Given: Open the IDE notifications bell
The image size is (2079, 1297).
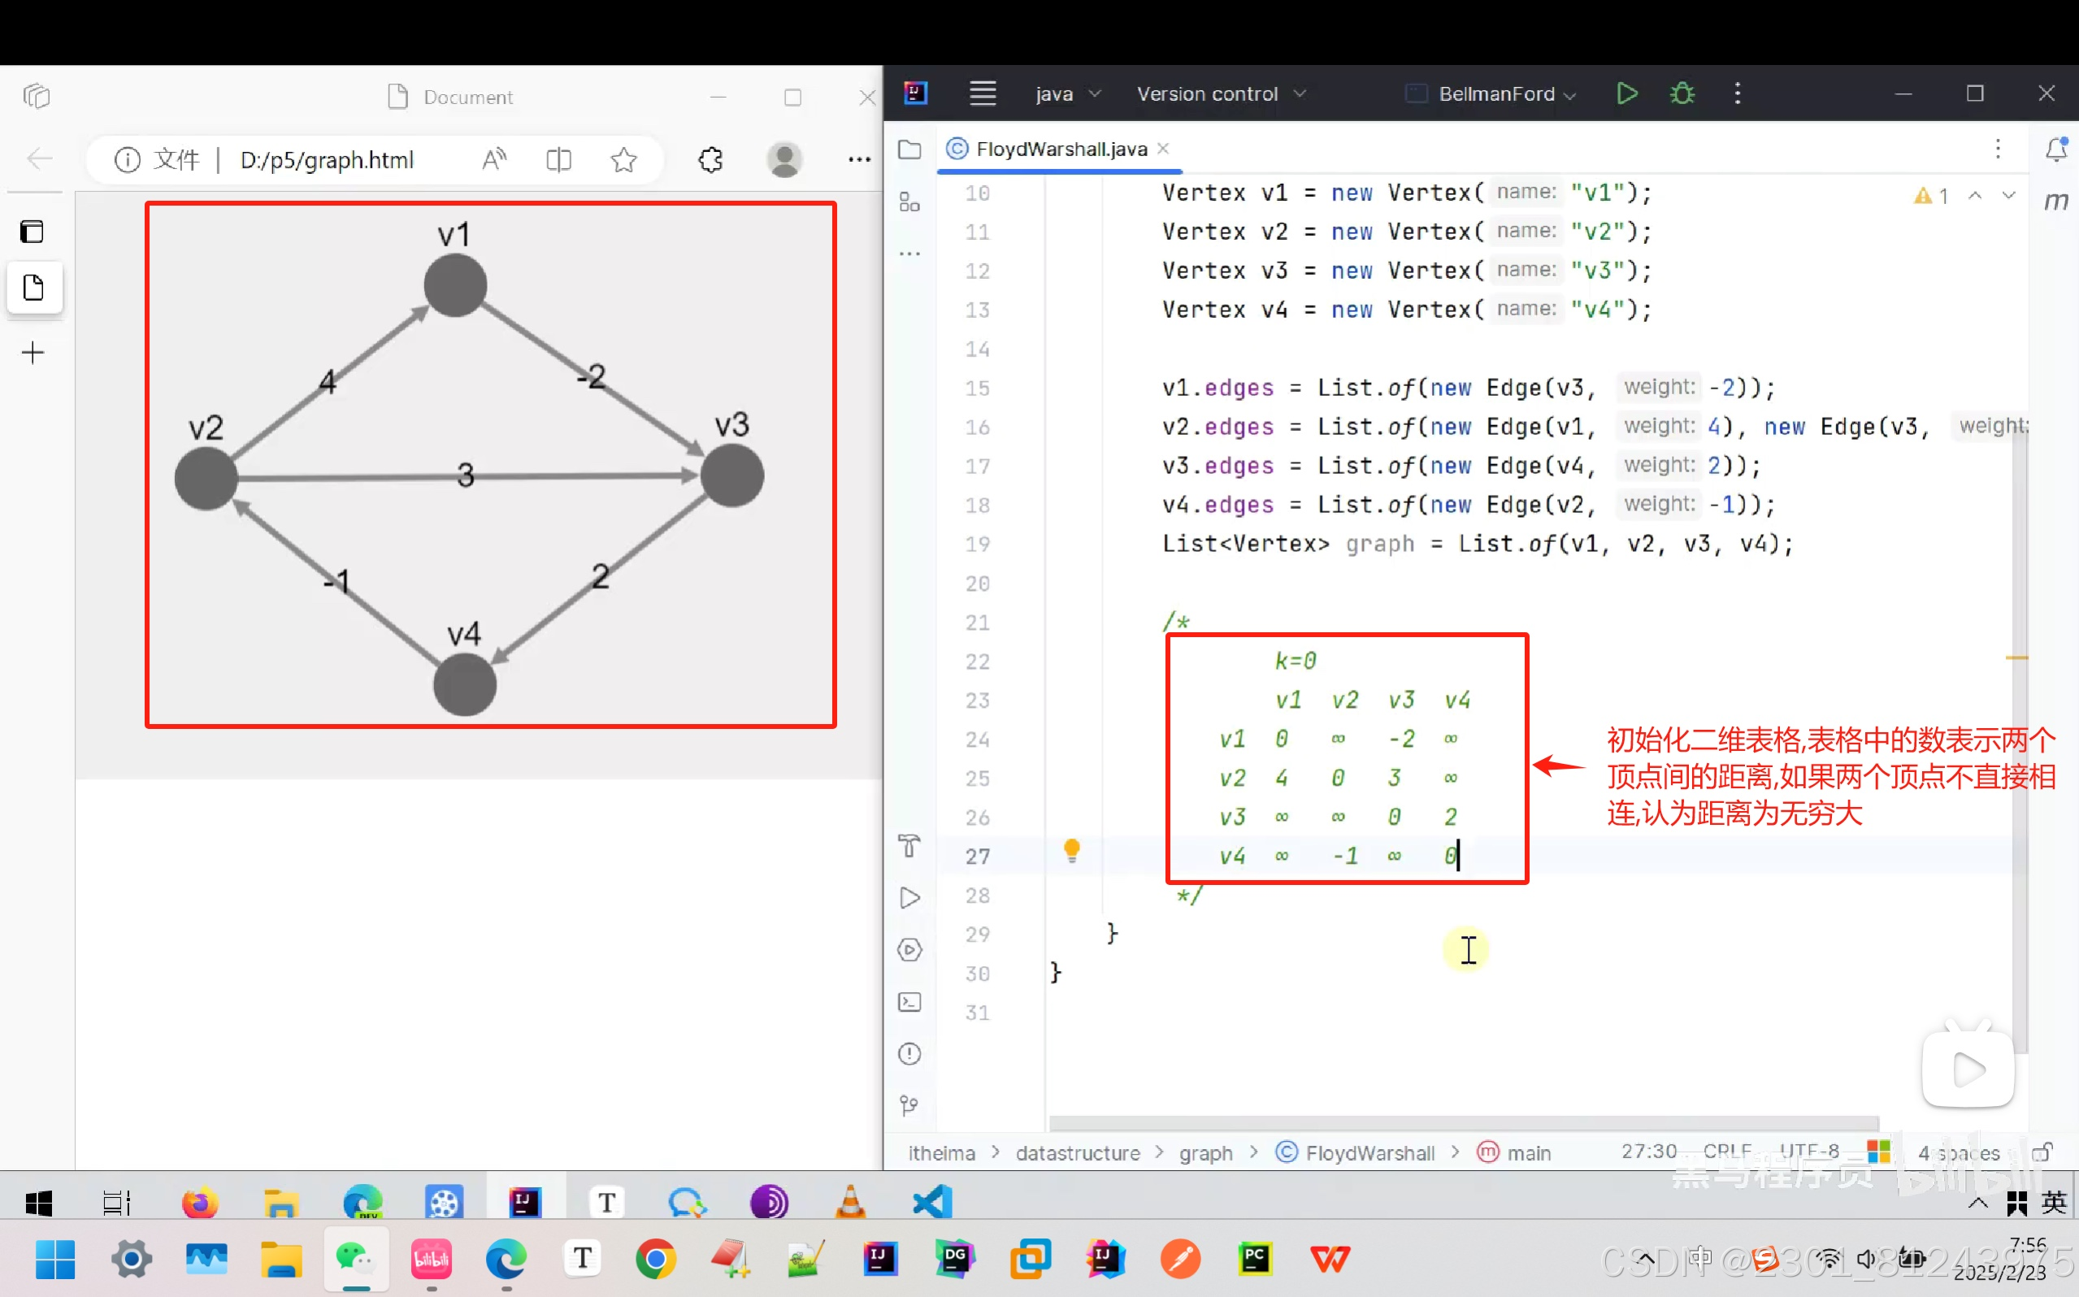Looking at the screenshot, I should [2056, 150].
